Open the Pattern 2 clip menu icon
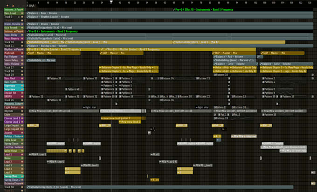Viewport: 317px width, 192px height. (x=263, y=79)
